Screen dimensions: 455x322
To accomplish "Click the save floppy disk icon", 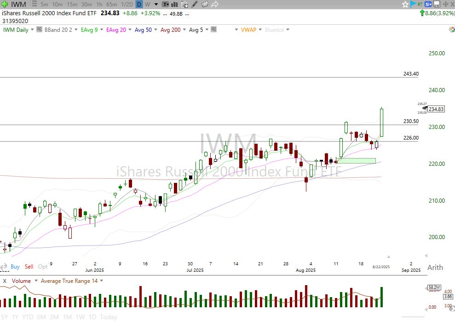I will click(x=437, y=4).
